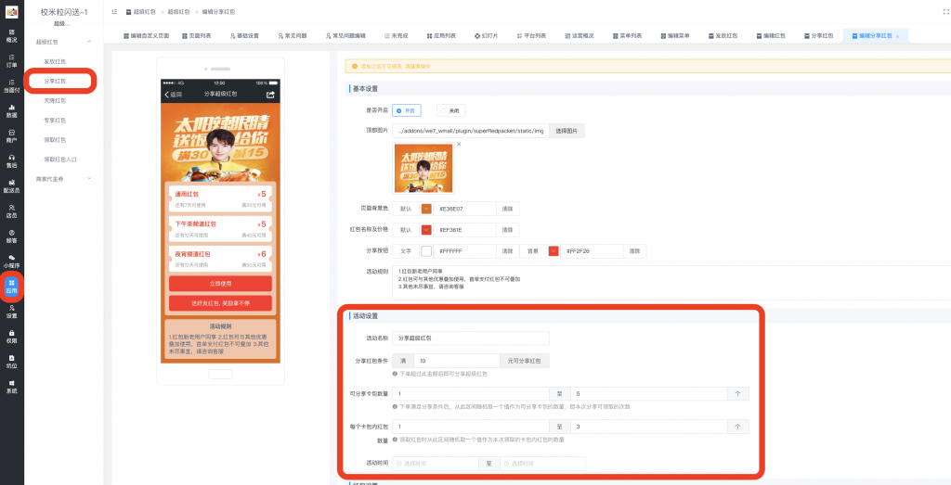Open 系统 in the left sidebar

click(x=11, y=387)
